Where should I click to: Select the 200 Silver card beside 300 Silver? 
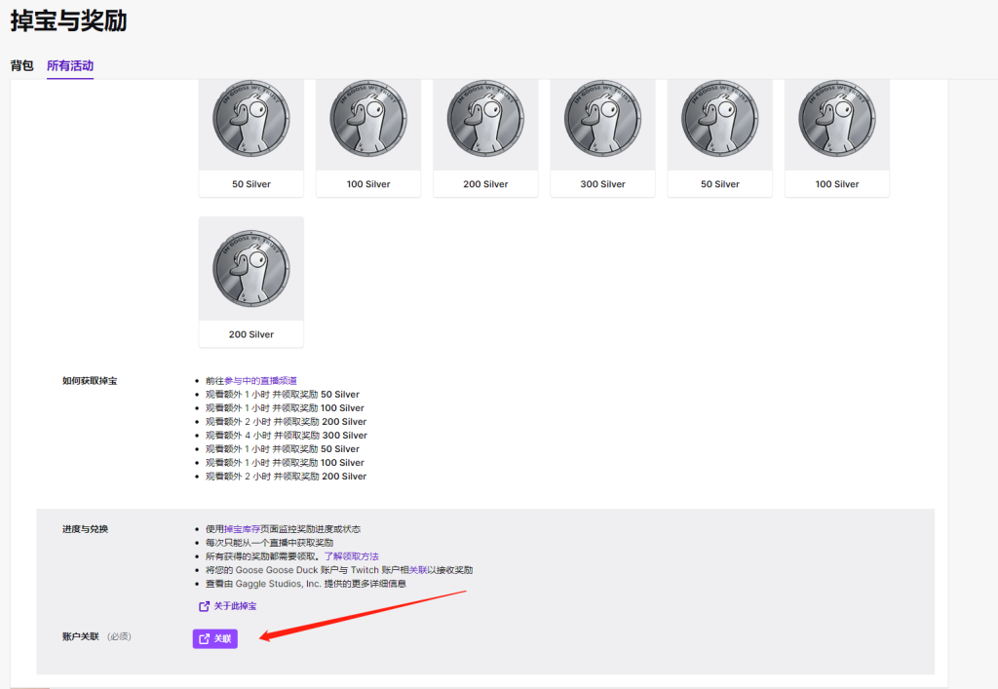[485, 137]
